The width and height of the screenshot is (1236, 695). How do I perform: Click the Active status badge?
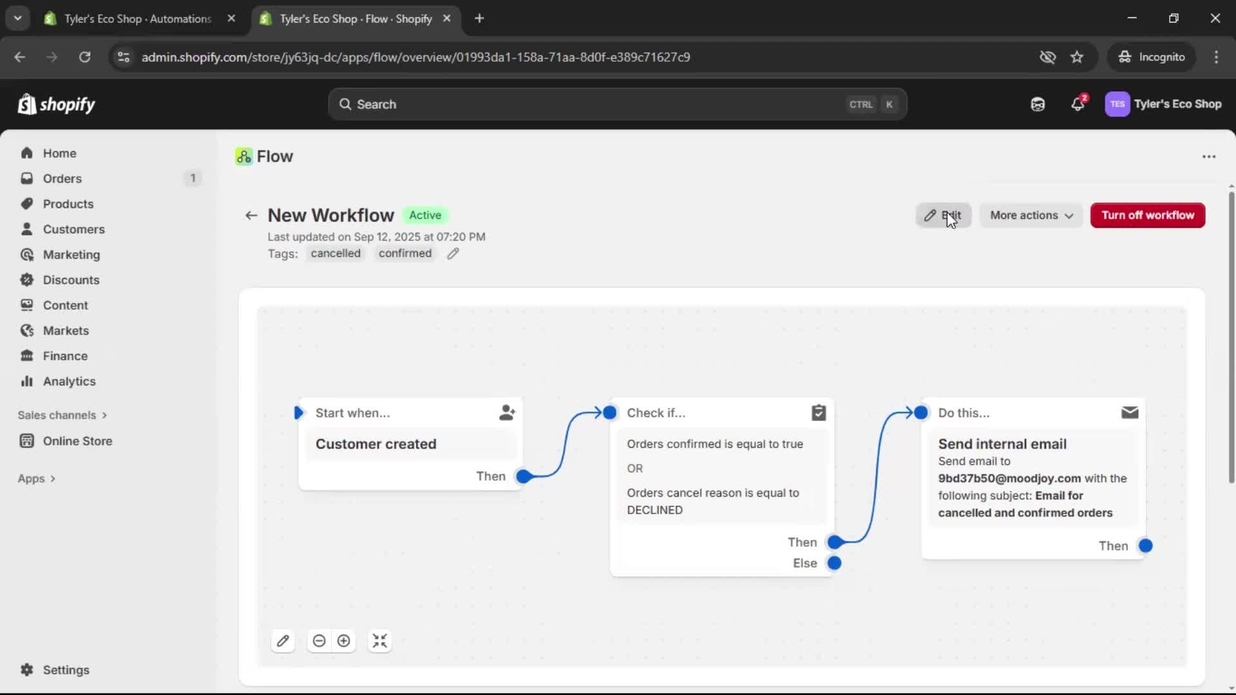click(425, 215)
